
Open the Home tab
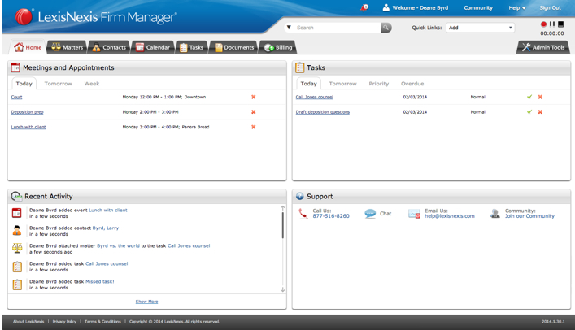coord(28,47)
